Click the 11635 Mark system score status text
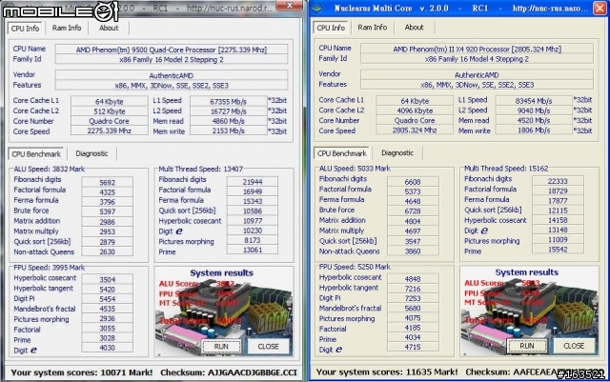Screen dimensions: 610x382 (387, 372)
